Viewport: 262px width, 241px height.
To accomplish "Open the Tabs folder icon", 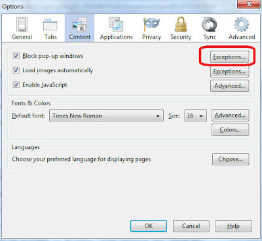I will pos(50,25).
